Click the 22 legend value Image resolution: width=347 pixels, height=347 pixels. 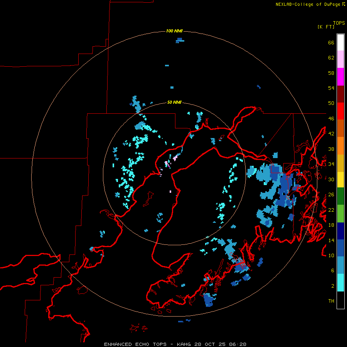(331, 210)
